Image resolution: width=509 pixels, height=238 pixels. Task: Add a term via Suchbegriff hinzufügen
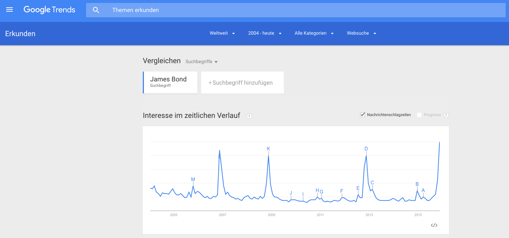point(242,82)
